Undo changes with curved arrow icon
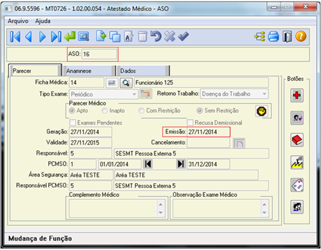The height and width of the screenshot is (250, 321). (x=156, y=36)
